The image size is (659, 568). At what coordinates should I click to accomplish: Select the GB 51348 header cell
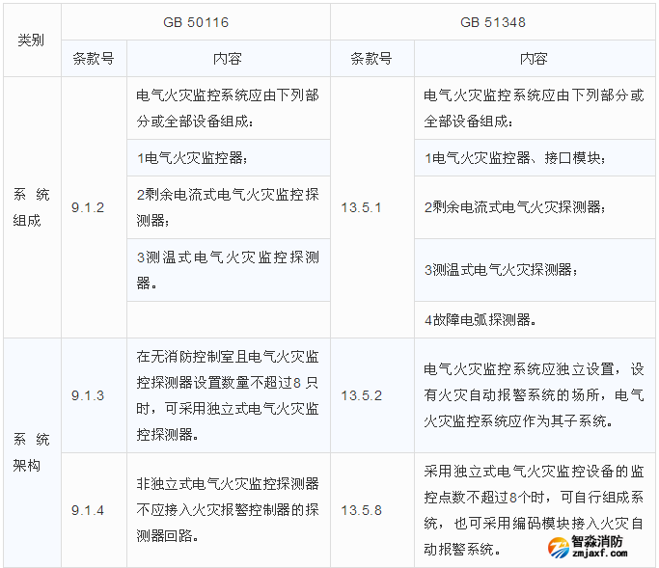492,21
